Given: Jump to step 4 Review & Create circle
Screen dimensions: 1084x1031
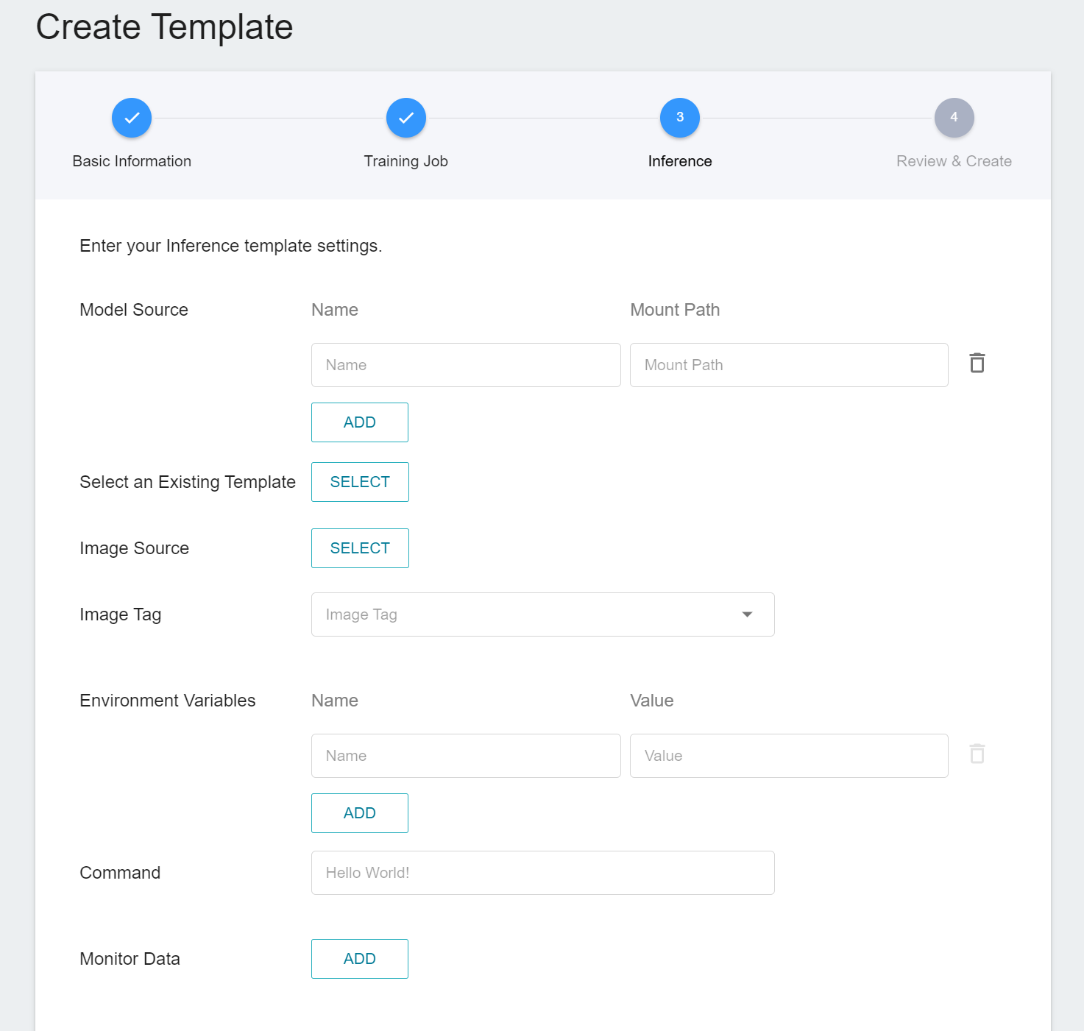Looking at the screenshot, I should (x=954, y=118).
